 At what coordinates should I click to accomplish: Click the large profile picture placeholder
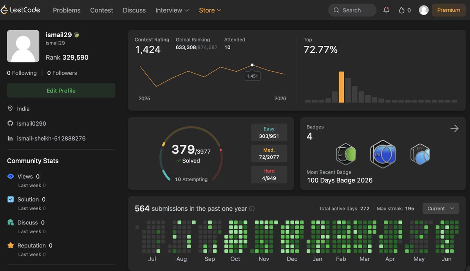23,46
